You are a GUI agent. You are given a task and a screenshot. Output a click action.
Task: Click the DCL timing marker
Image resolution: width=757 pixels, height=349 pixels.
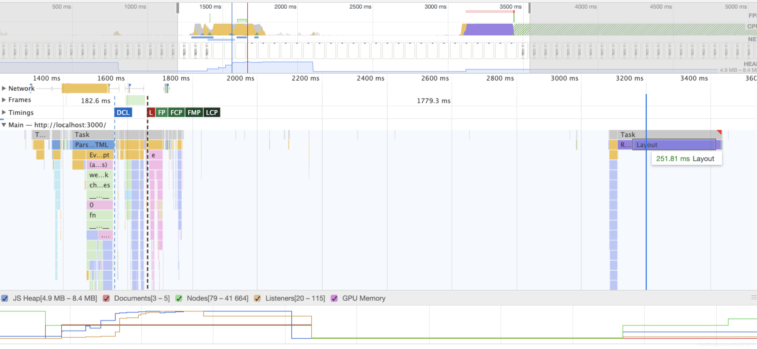[123, 112]
